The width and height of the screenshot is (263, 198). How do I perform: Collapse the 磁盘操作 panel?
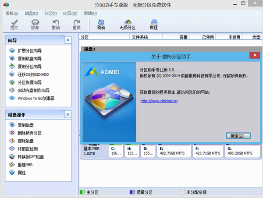[68, 114]
